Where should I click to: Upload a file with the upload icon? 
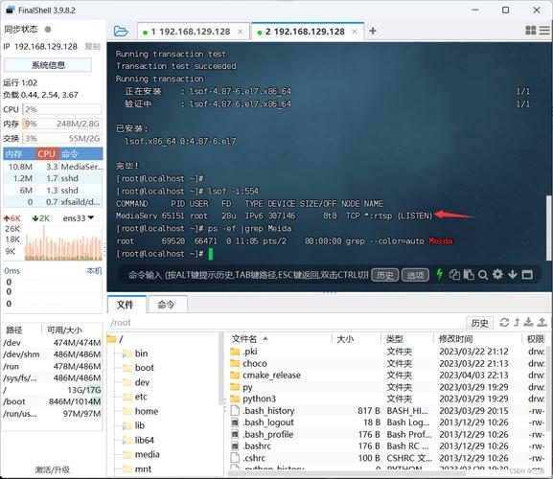pos(542,322)
